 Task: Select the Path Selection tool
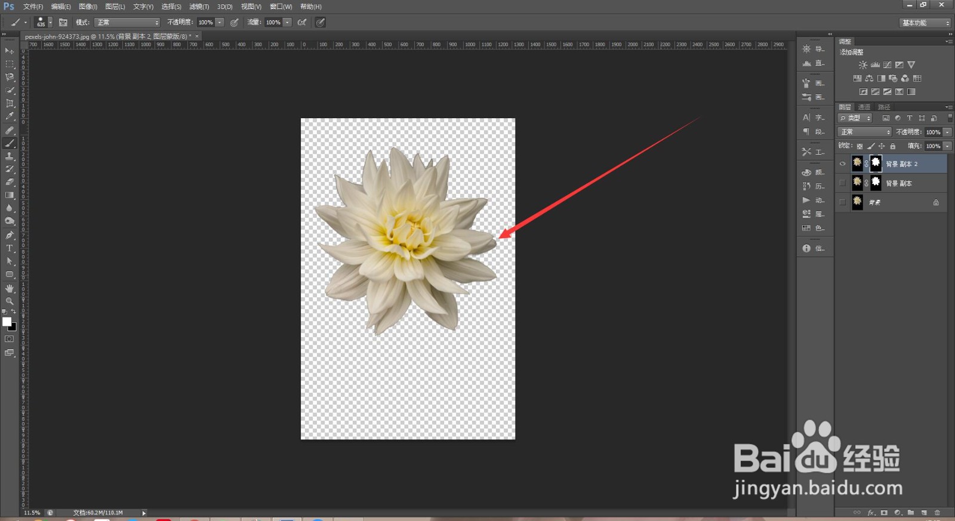[10, 261]
